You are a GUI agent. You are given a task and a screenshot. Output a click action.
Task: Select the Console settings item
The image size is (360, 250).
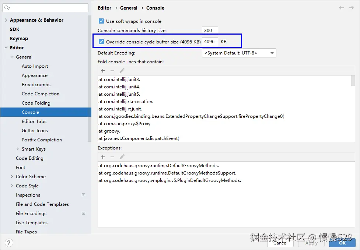point(46,112)
